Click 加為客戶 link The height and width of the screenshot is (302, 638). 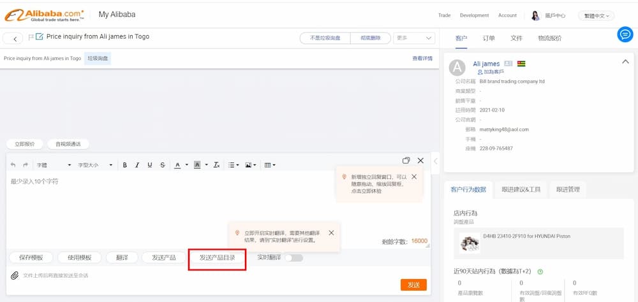tap(491, 71)
